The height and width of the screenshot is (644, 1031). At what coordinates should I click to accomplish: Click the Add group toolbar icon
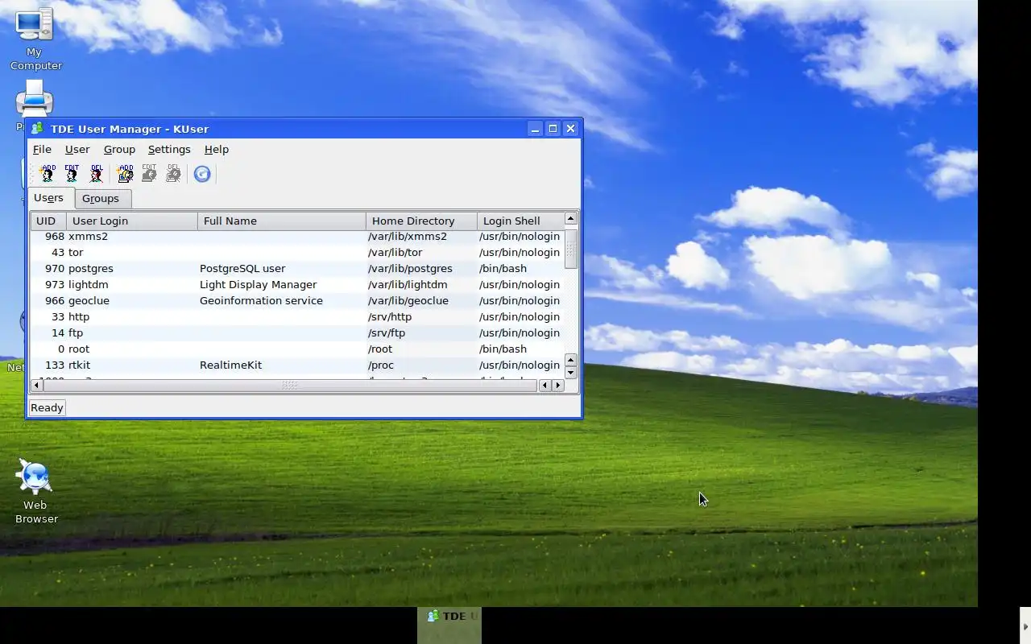tap(125, 173)
